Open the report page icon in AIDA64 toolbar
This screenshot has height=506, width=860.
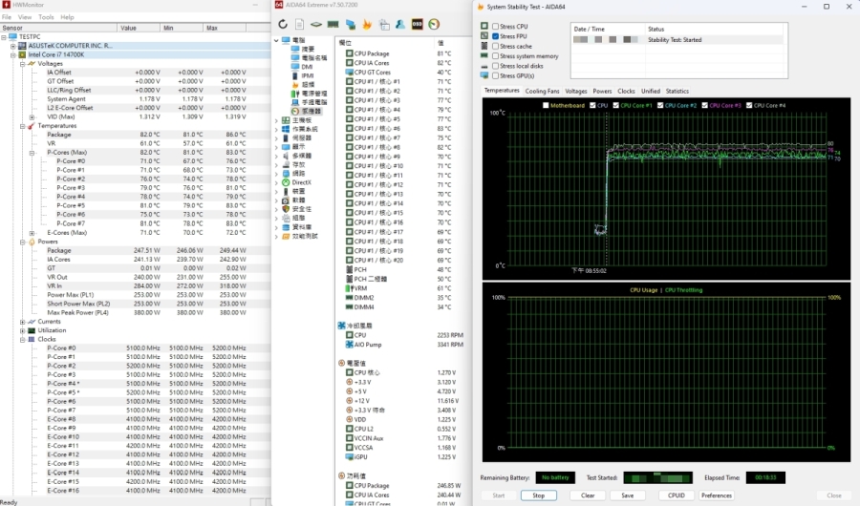click(300, 24)
